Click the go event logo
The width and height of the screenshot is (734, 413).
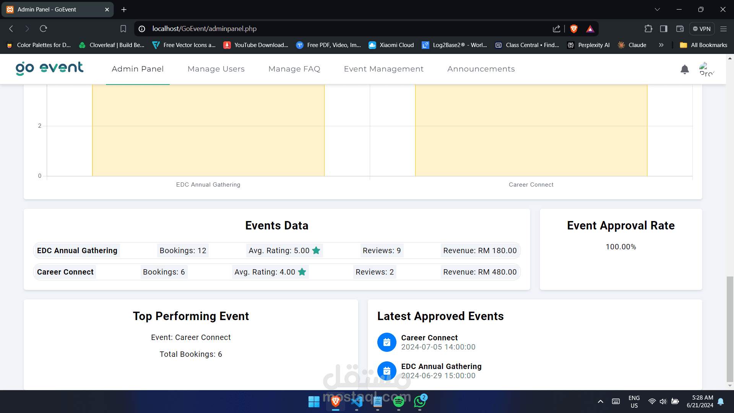click(x=49, y=68)
